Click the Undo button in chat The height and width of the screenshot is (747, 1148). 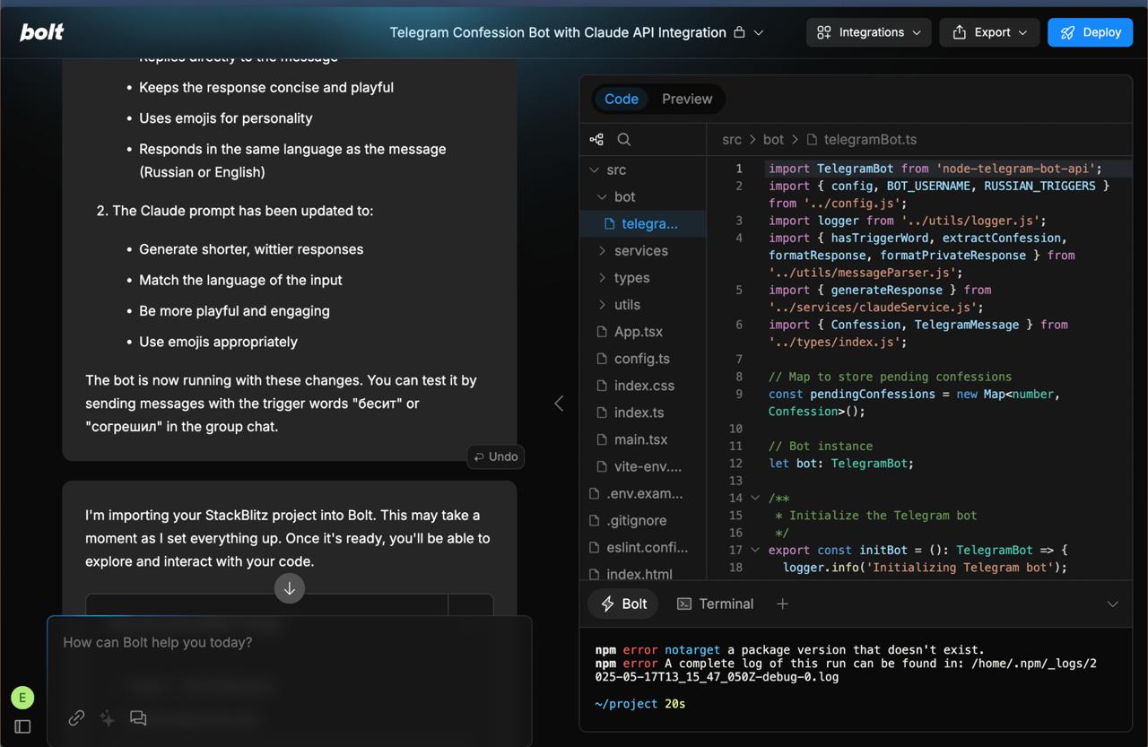[496, 456]
